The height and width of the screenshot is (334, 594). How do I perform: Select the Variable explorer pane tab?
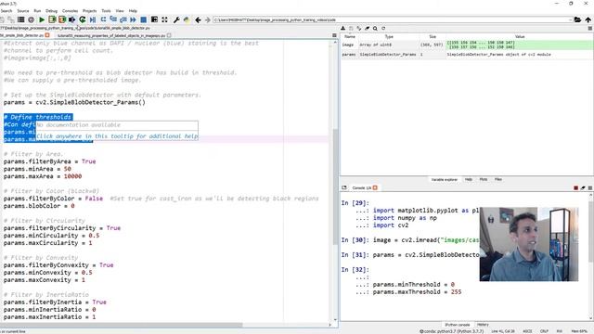(444, 179)
